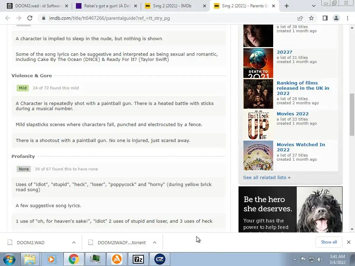
Task: Open the blue CZ circle taskbar app
Action: pos(160,259)
